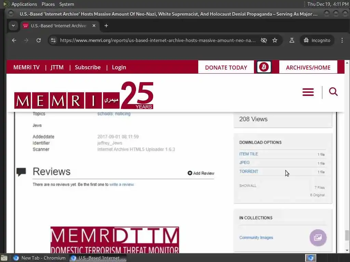
Task: Click the Reviews speech bubble icon
Action: 21,172
